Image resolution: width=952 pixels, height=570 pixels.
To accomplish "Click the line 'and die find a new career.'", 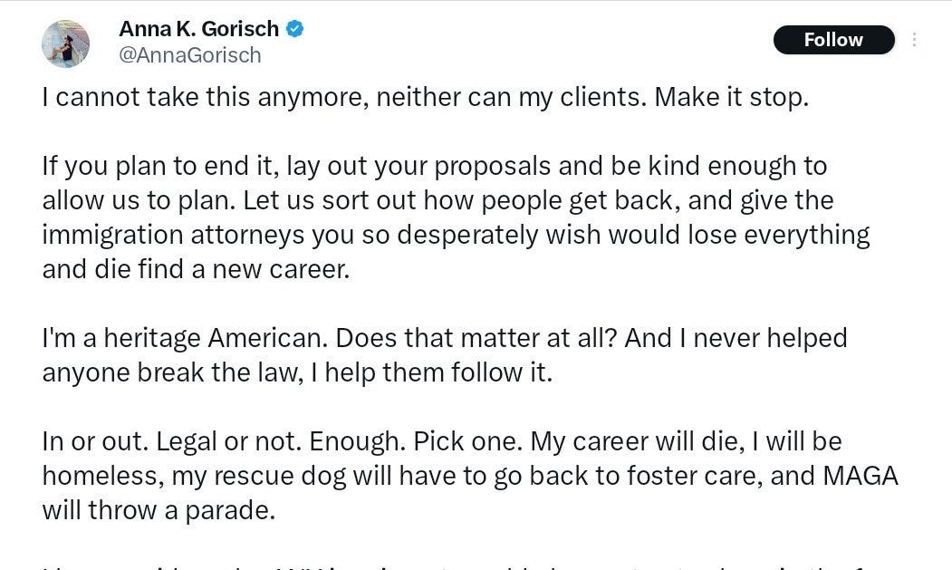I will click(197, 269).
